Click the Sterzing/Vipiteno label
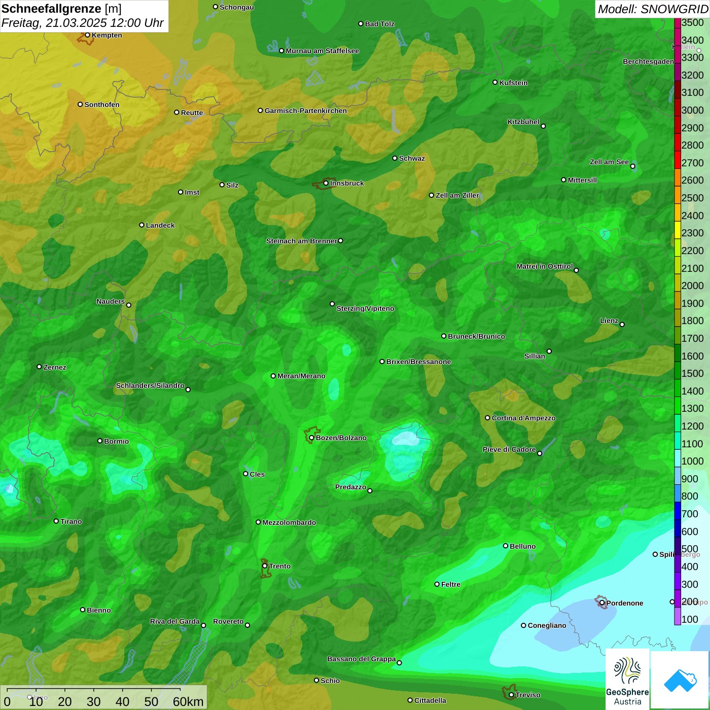Image resolution: width=710 pixels, height=710 pixels. pyautogui.click(x=365, y=308)
